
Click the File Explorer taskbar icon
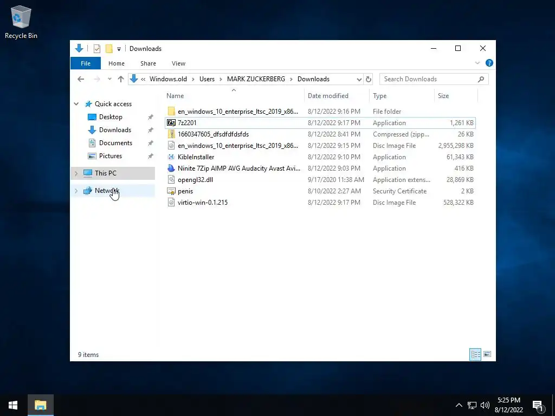pos(41,405)
